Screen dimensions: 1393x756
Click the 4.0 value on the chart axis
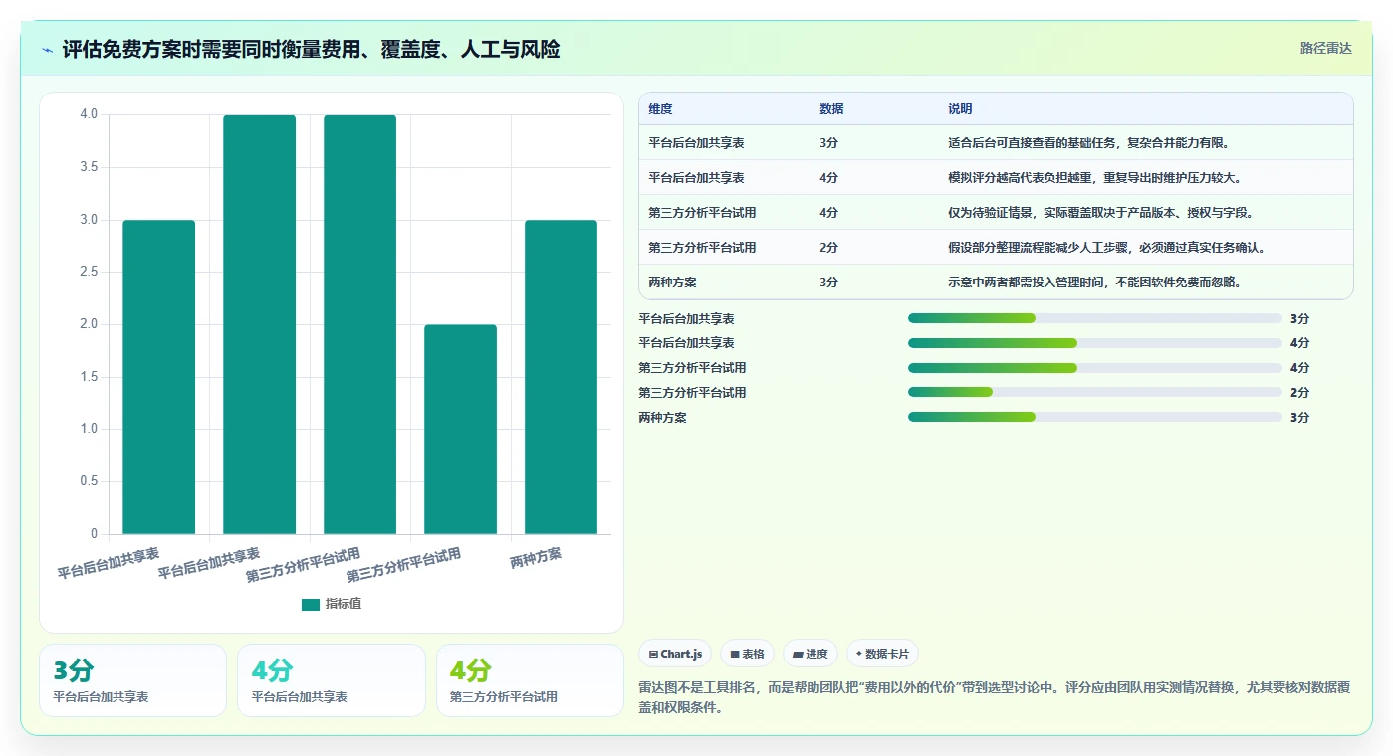point(89,114)
